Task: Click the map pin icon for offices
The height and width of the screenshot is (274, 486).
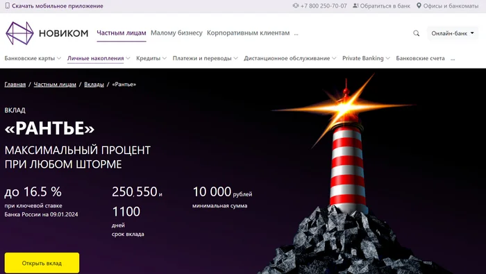Action: point(419,6)
